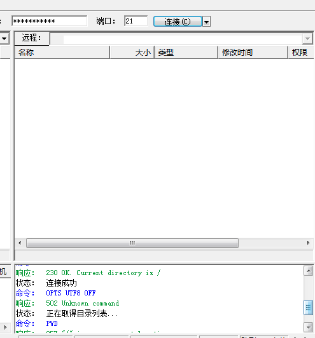The height and width of the screenshot is (338, 315).
Task: Open the dropdown arrow beside 连接(C)
Action: [206, 22]
